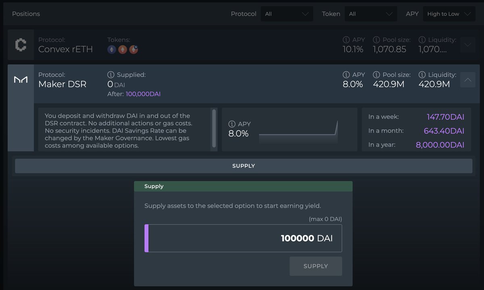The image size is (484, 290).
Task: Click the 420.9M Liquidity value
Action: [x=434, y=84]
